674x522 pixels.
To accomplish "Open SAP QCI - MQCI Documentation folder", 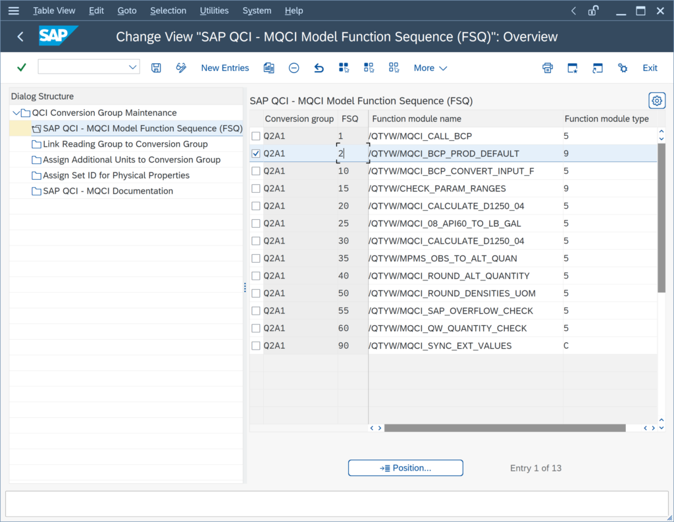I will (108, 191).
